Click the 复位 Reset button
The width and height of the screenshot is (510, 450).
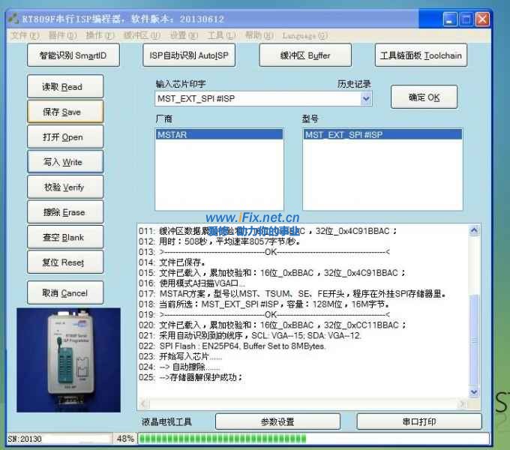tap(65, 262)
